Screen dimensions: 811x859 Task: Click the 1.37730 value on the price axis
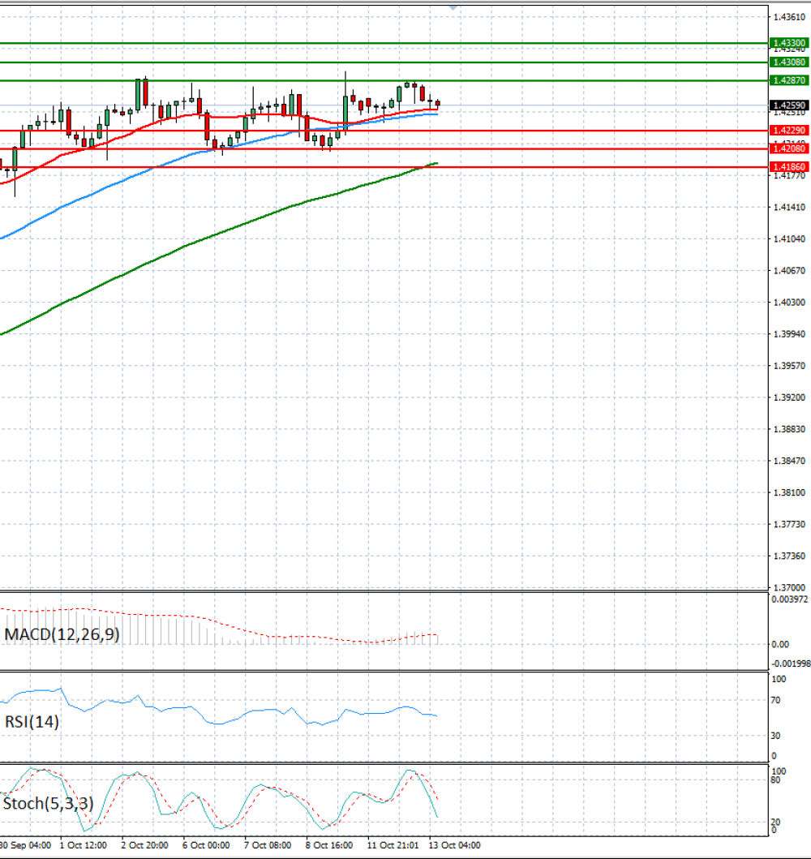789,524
